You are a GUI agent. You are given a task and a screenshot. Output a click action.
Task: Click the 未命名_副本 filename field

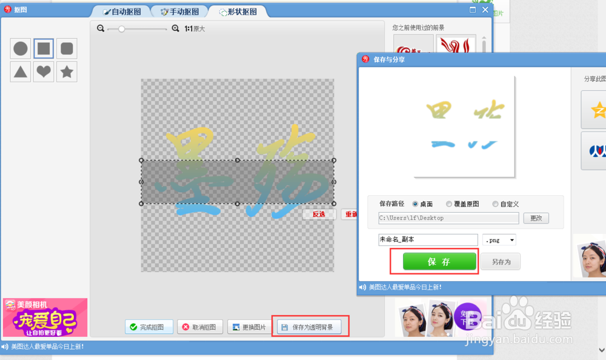428,240
